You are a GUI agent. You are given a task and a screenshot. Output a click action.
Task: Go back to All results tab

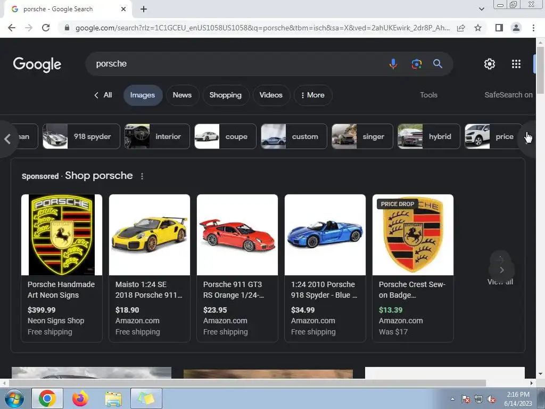103,95
